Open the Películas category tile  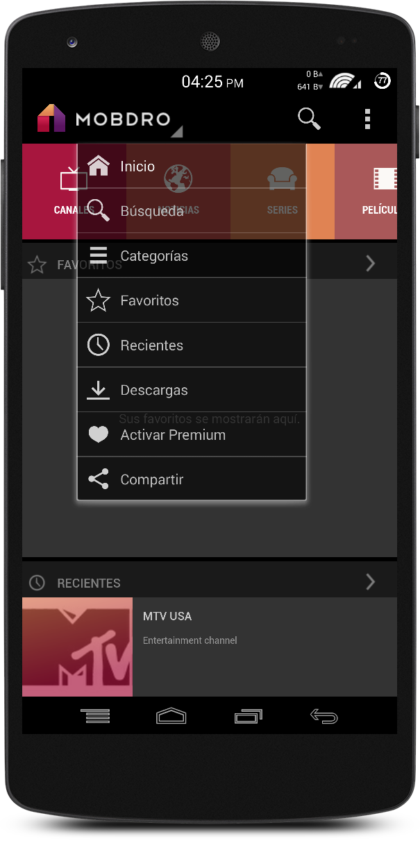pyautogui.click(x=375, y=191)
